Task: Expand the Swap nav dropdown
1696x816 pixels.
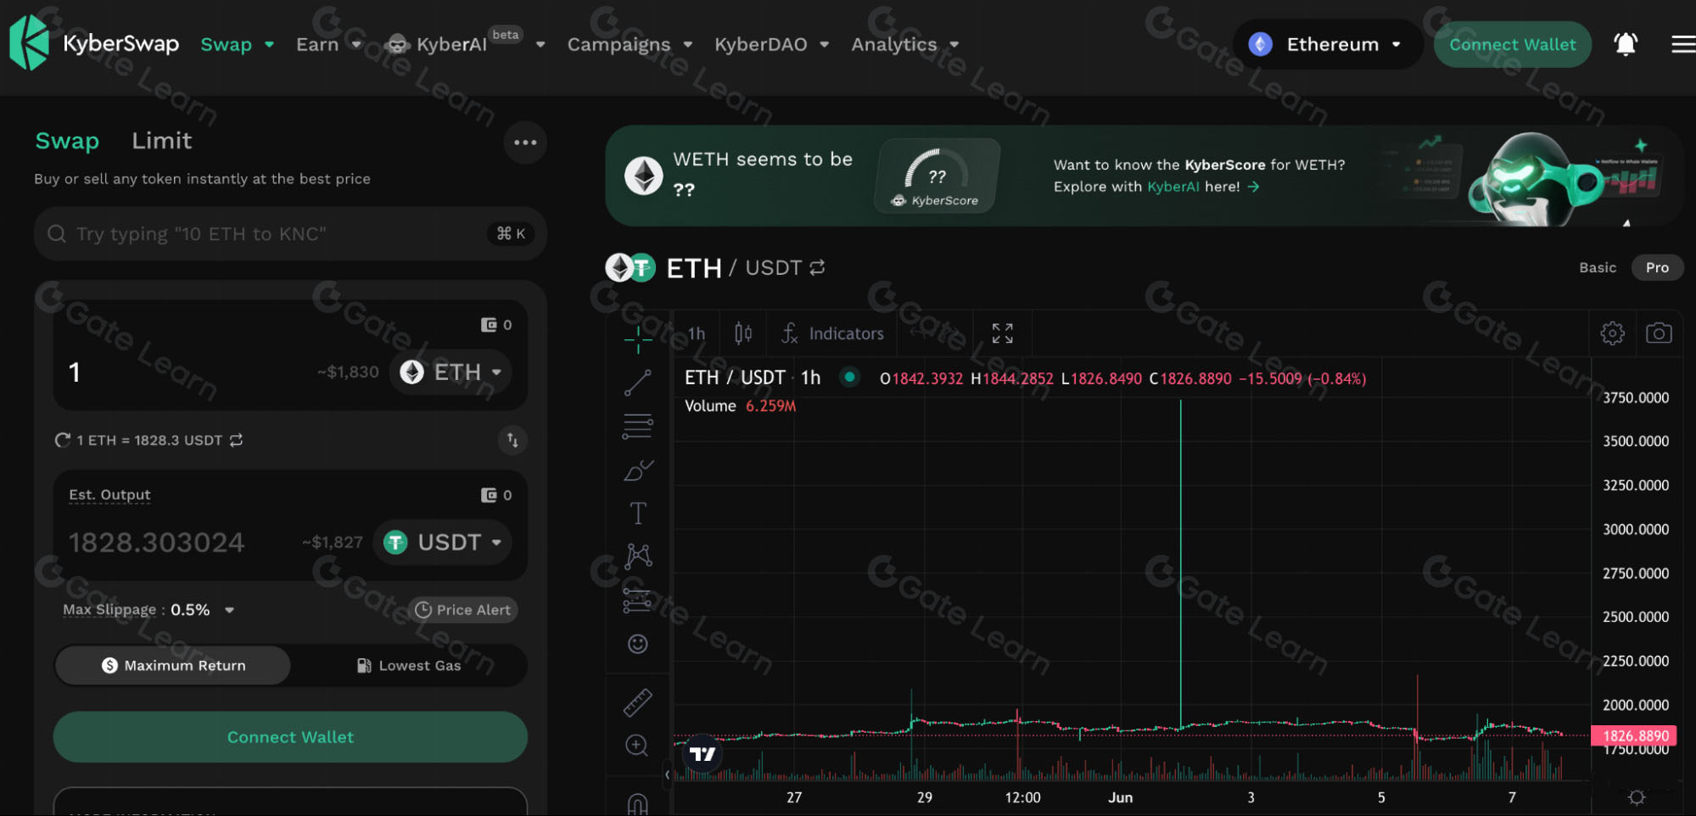Action: click(x=270, y=45)
